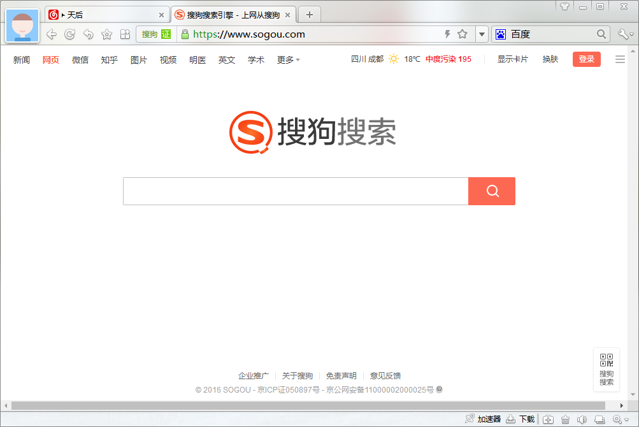Open the 搜狗搜索 QR code widget
The image size is (639, 427).
607,370
